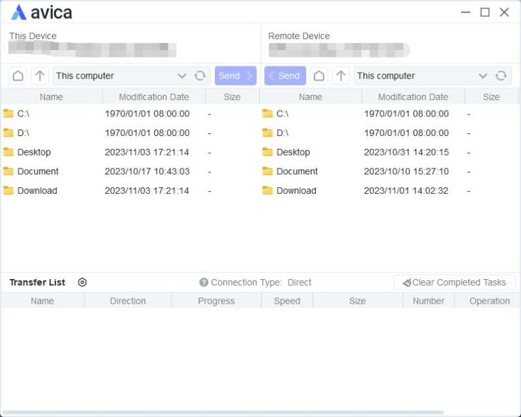Screen dimensions: 521x417
Task: Sort Remote Device list by Size column
Action: point(491,97)
